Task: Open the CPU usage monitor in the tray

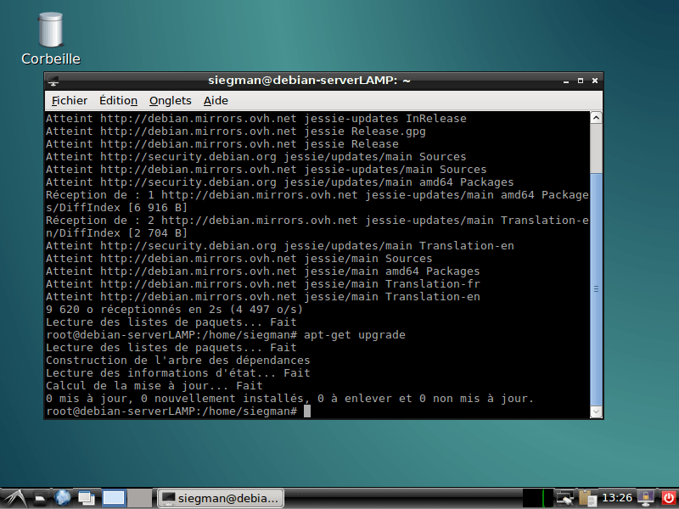Action: pyautogui.click(x=536, y=498)
